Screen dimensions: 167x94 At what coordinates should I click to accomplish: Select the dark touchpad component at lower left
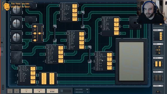[x=16, y=58]
